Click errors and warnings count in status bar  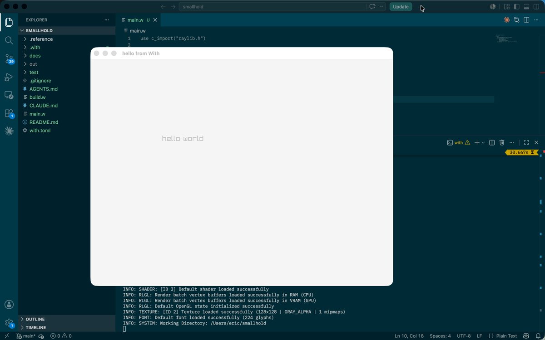pos(61,336)
